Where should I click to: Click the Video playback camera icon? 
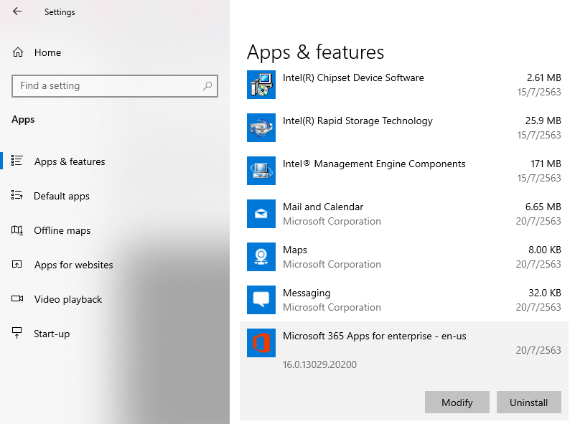[17, 298]
